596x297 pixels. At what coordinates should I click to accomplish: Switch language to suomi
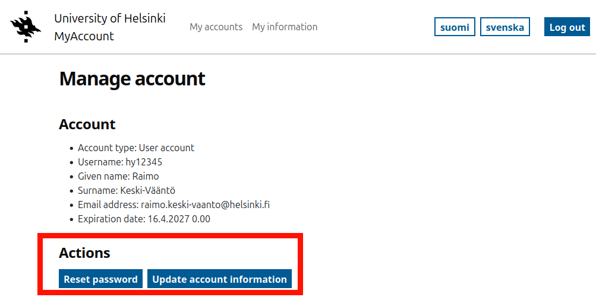pyautogui.click(x=455, y=27)
